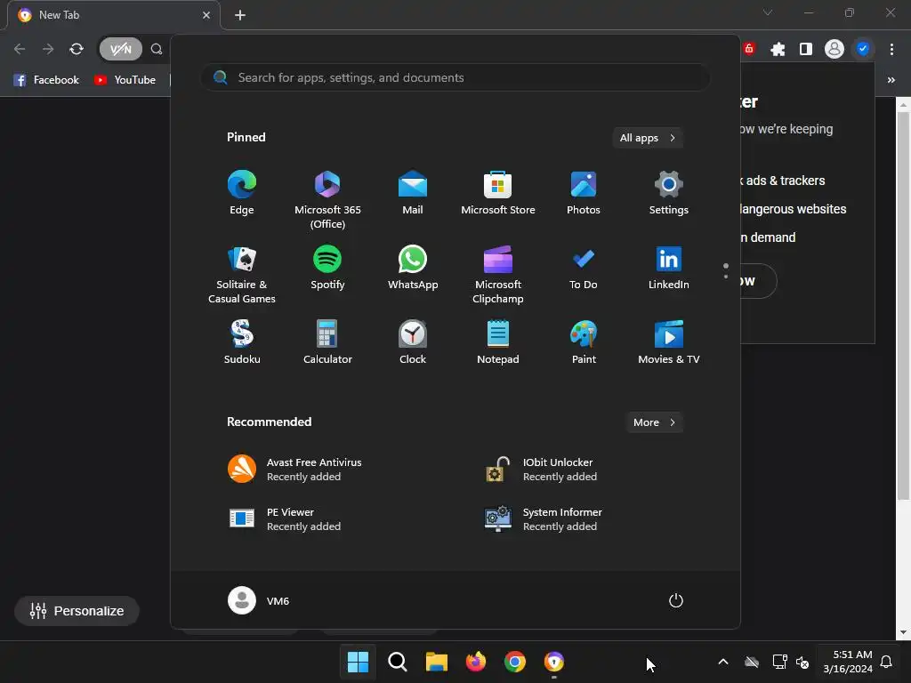Open Firefox from the taskbar
This screenshot has width=911, height=683.
[476, 662]
